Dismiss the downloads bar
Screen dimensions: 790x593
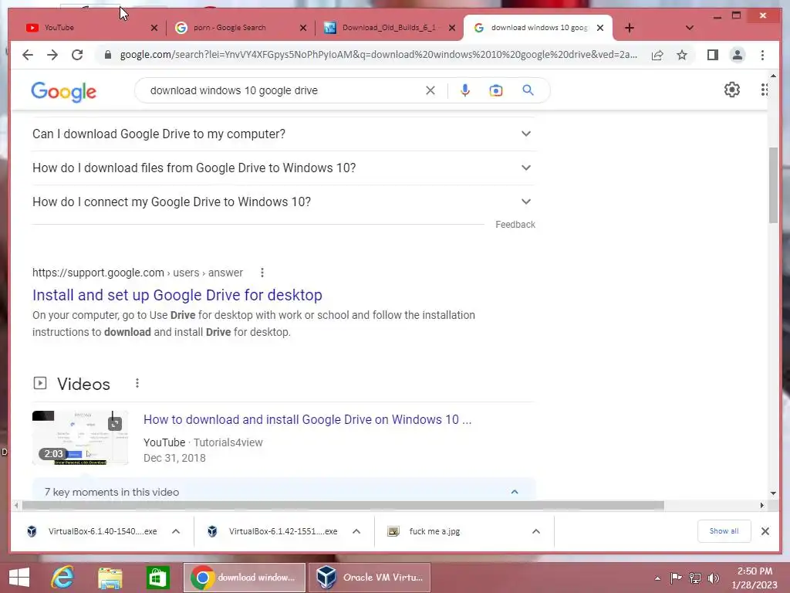coord(765,531)
